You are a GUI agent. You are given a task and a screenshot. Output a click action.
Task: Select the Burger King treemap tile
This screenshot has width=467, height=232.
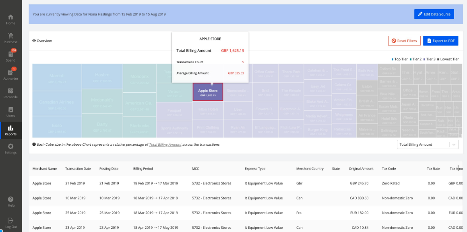coord(318,131)
